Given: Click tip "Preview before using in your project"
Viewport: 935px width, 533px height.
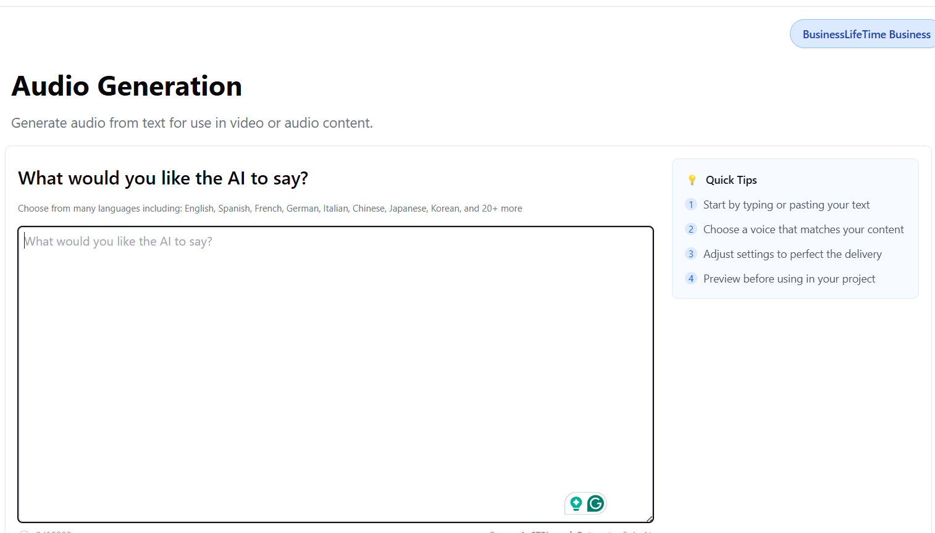Looking at the screenshot, I should point(789,279).
